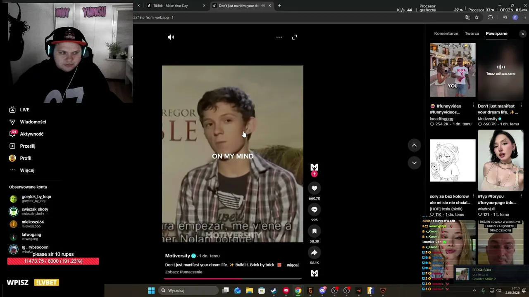Open Aktywność notifications in sidebar
The width and height of the screenshot is (529, 297).
[x=32, y=134]
